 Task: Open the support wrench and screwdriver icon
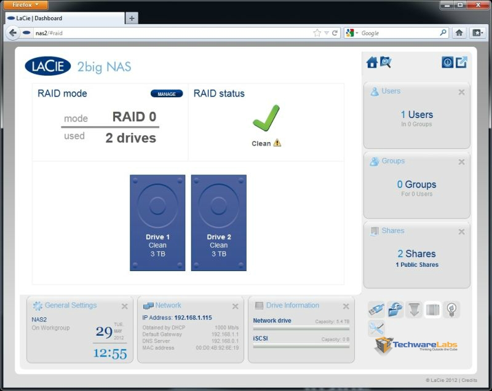377,329
